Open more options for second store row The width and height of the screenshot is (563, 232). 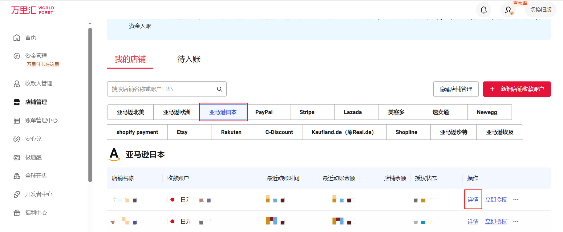pos(516,221)
